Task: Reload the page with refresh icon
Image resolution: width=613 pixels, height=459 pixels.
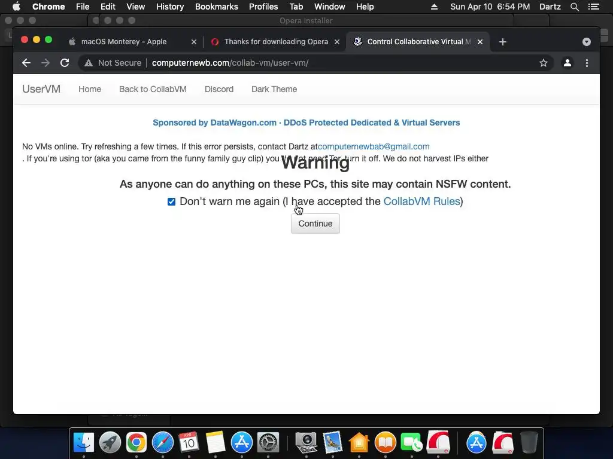Action: pyautogui.click(x=65, y=63)
